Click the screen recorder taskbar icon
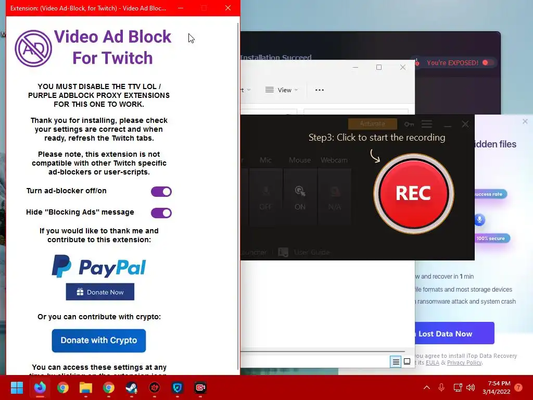This screenshot has width=533, height=400. 200,387
